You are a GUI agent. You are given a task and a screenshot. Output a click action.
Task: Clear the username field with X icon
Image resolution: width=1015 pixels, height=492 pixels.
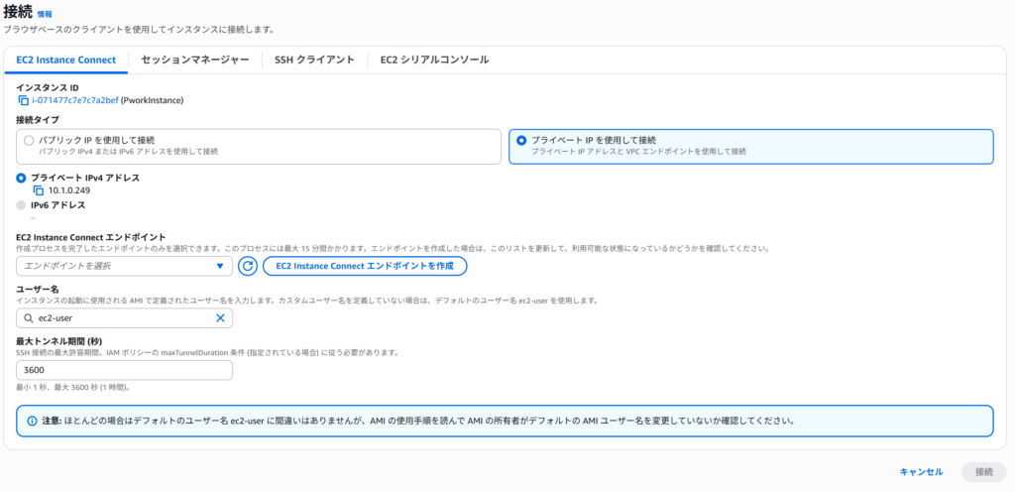[220, 318]
